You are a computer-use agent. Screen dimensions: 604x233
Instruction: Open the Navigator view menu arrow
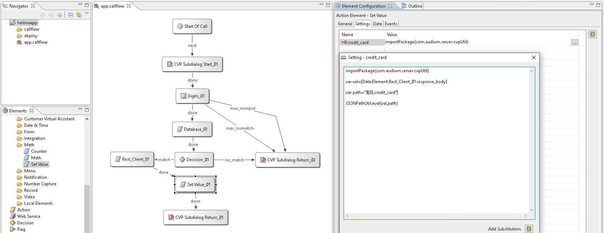87,14
